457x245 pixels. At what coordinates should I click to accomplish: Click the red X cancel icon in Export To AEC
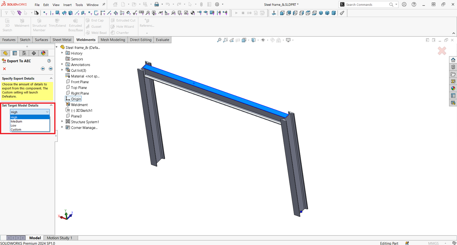(4, 69)
